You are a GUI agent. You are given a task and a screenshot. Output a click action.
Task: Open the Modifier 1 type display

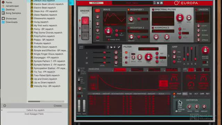pyautogui.click(x=138, y=13)
